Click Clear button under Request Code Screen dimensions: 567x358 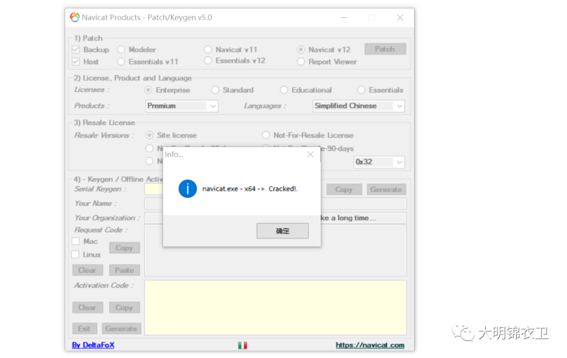[88, 270]
